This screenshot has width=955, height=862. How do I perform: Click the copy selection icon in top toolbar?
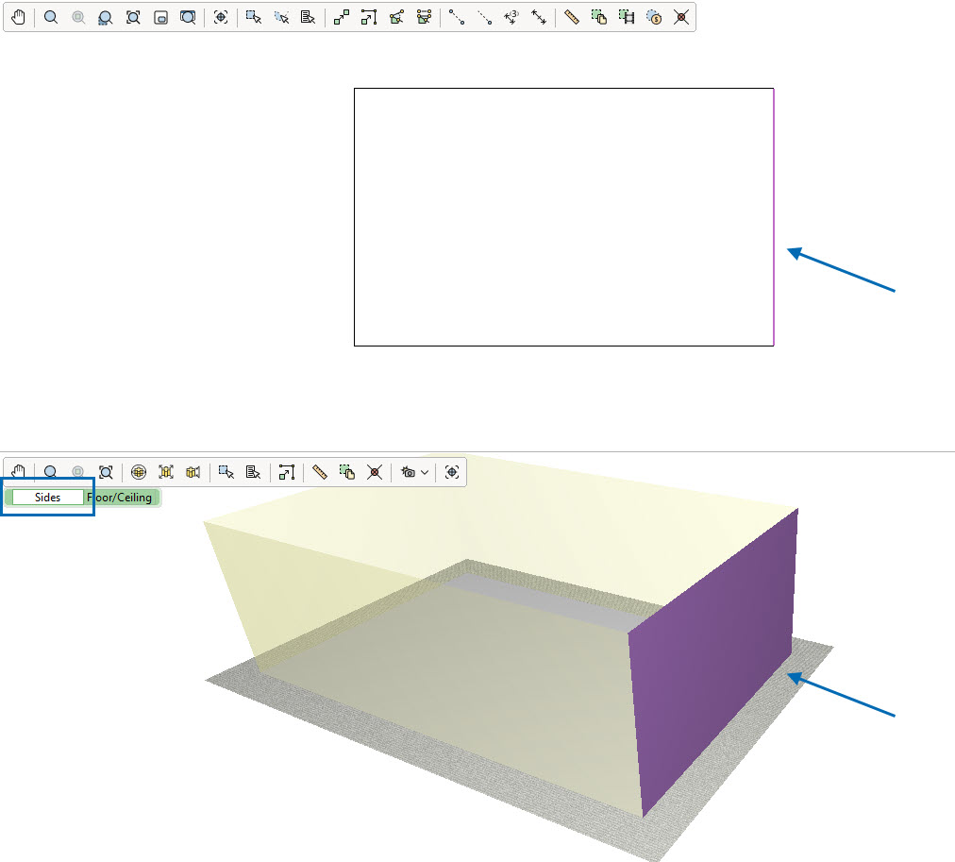pyautogui.click(x=598, y=17)
